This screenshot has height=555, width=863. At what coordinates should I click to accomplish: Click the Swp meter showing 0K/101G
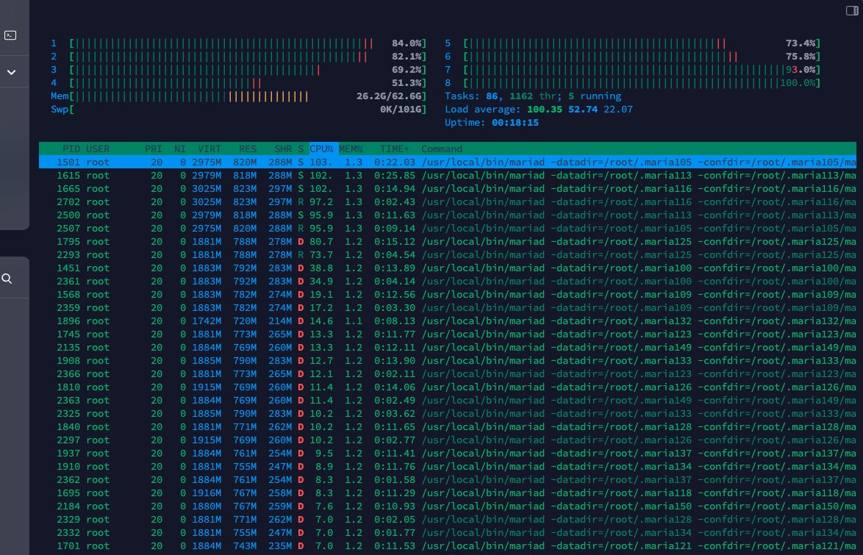[x=239, y=109]
